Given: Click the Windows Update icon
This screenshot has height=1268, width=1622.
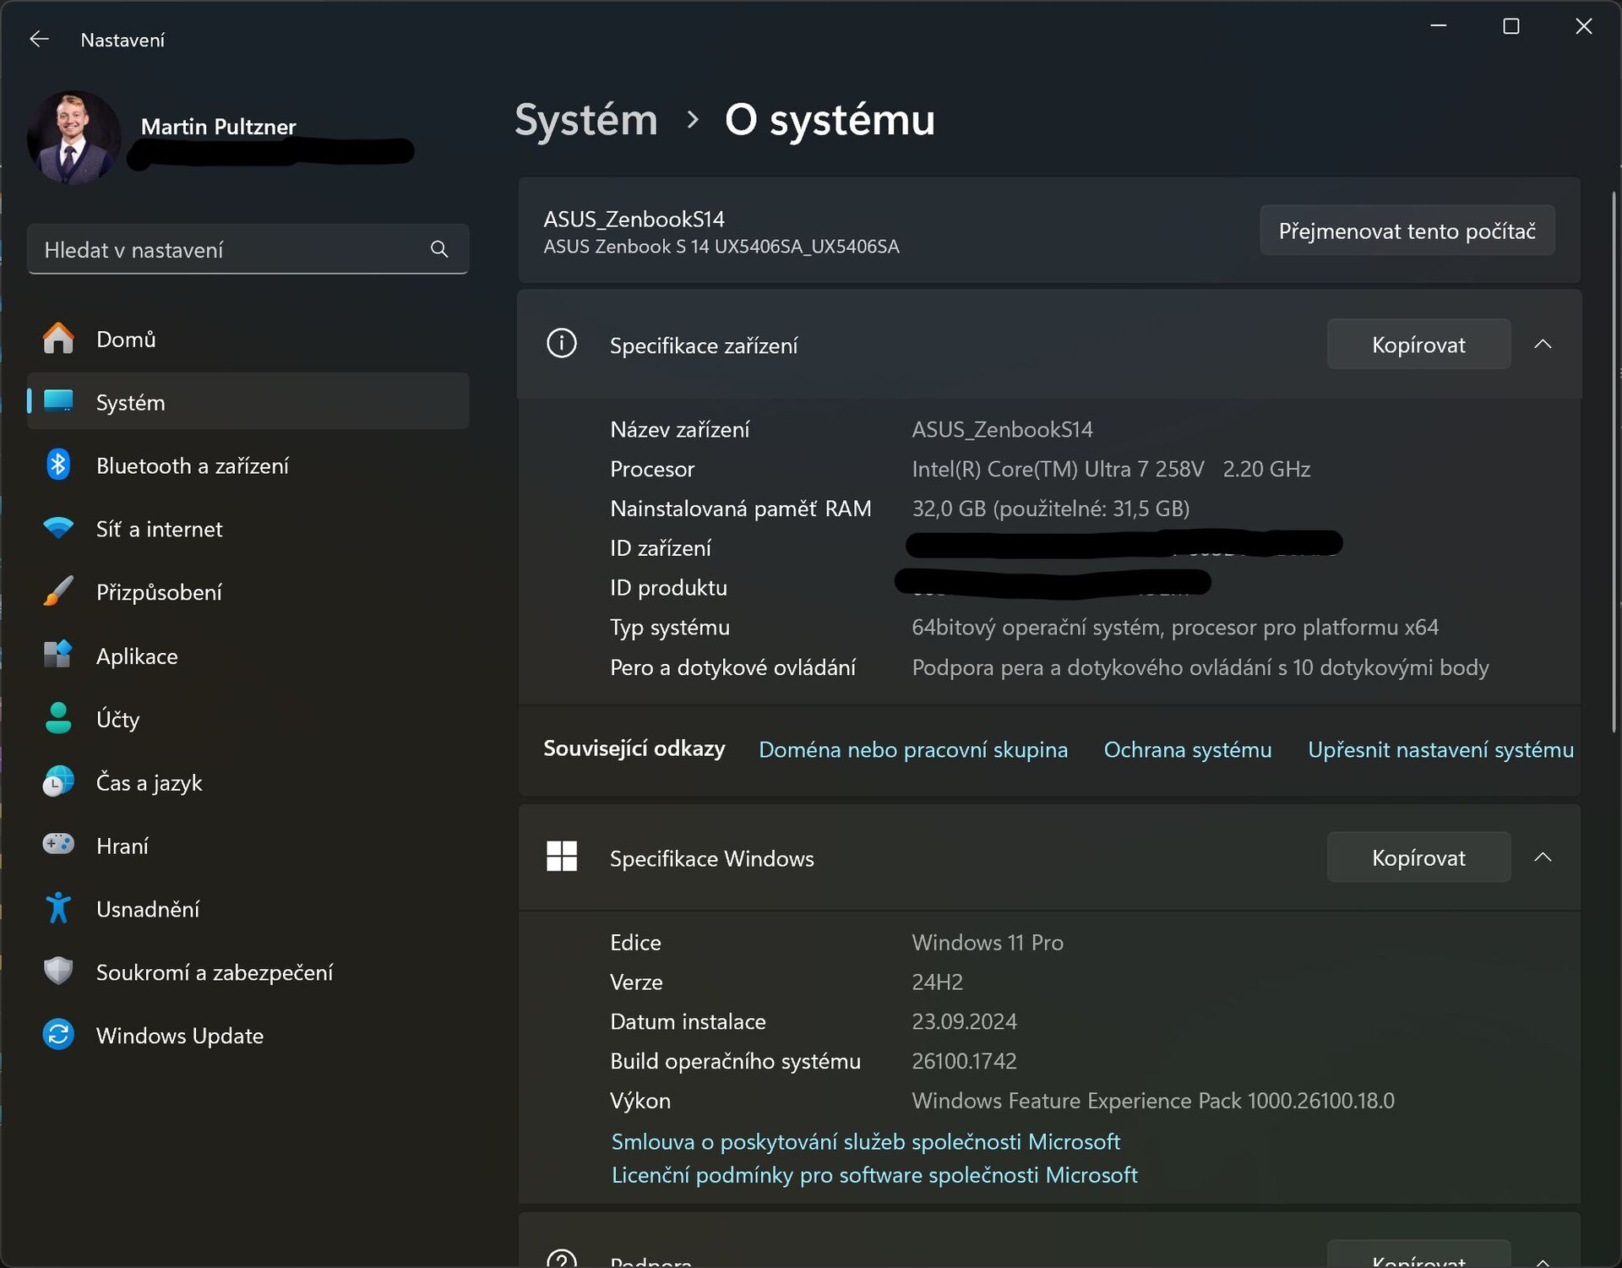Looking at the screenshot, I should pos(57,1035).
